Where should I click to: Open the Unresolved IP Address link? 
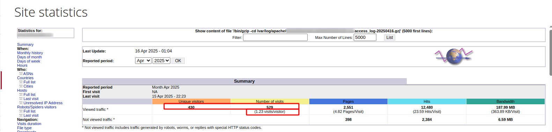tap(43, 103)
